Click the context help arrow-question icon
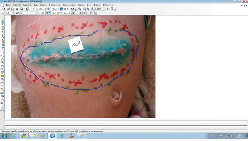248x141 pixels. (73, 9)
